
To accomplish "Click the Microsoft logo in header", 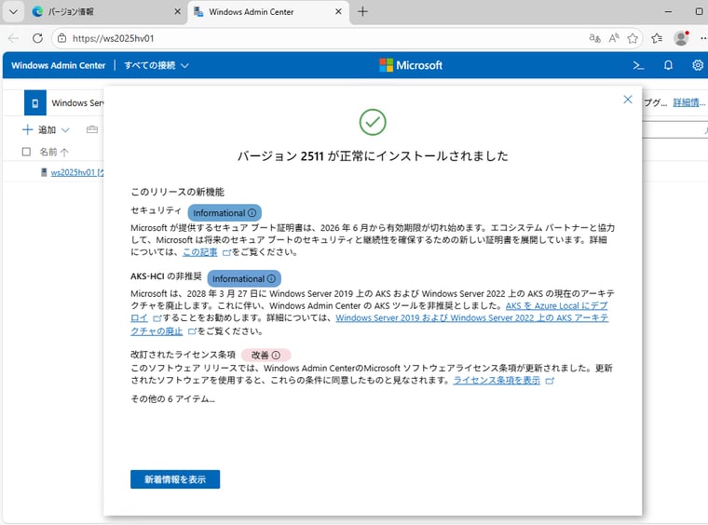I will coord(411,65).
